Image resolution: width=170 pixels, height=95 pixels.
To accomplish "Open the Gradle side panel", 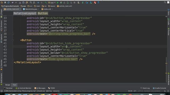I will [x=169, y=21].
